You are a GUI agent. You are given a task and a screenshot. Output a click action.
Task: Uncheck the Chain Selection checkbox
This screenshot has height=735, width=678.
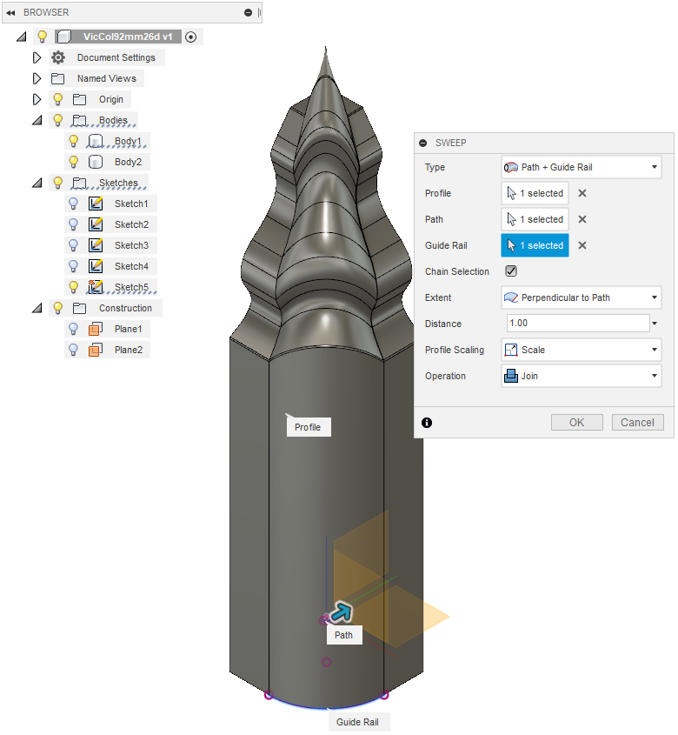pyautogui.click(x=511, y=271)
